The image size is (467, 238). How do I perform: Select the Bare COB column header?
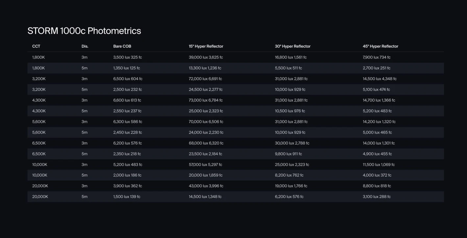coord(122,46)
